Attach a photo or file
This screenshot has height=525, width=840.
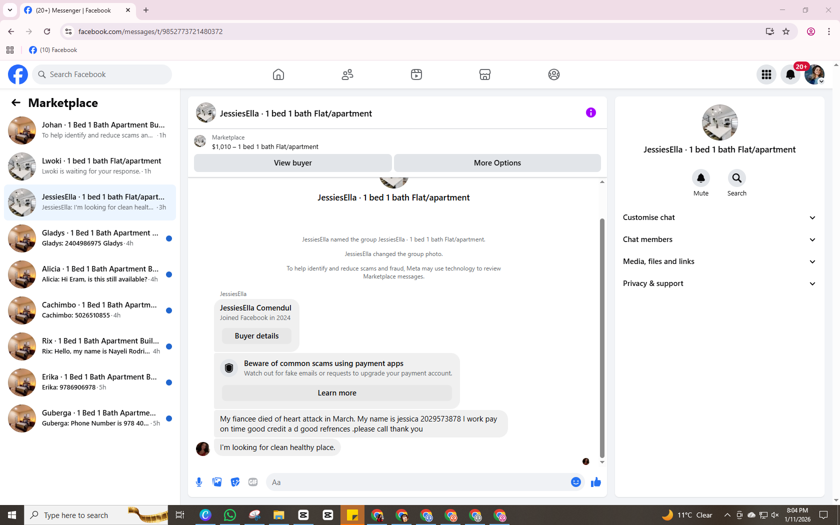pyautogui.click(x=217, y=482)
